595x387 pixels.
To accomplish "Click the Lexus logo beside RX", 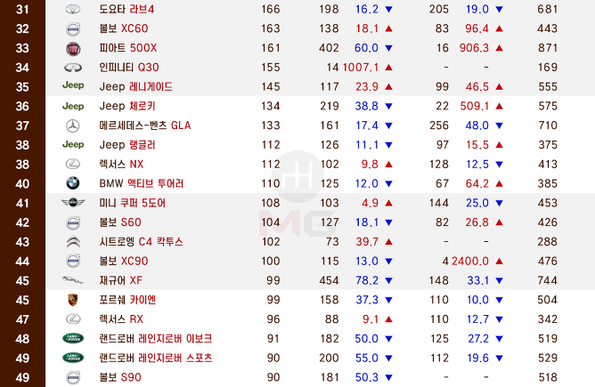I will 73,319.
